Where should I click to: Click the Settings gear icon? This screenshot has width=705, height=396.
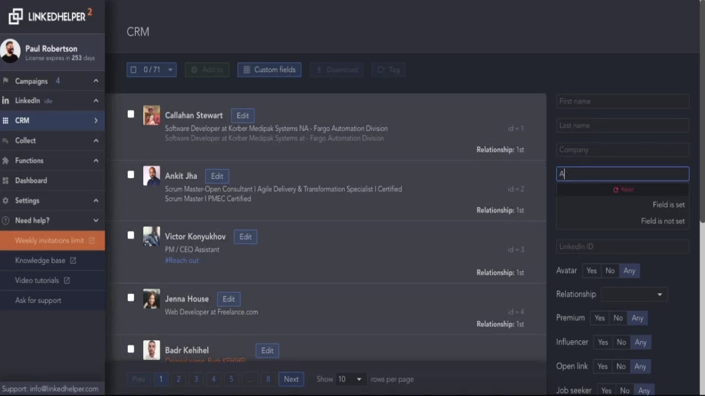point(6,201)
